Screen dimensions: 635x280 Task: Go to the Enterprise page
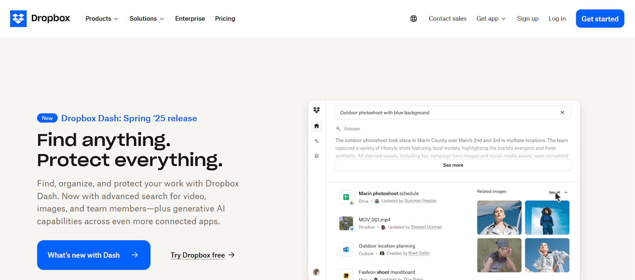[190, 19]
